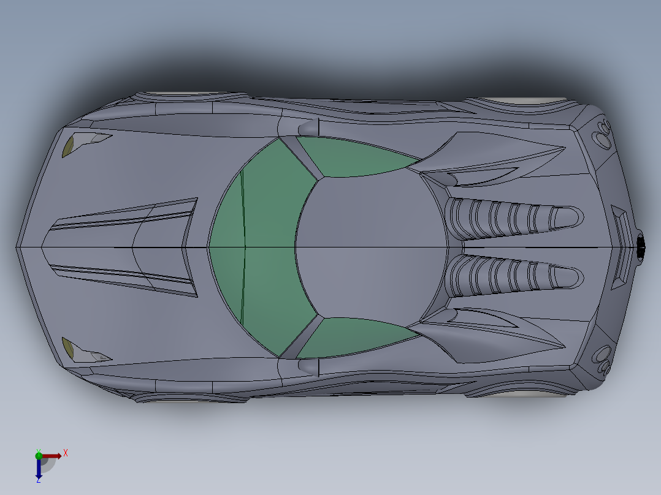Select the upper side mirror
The height and width of the screenshot is (495, 661).
309,127
